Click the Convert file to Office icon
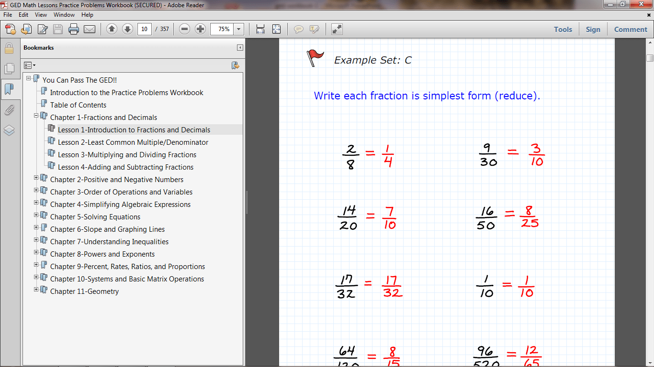The height and width of the screenshot is (367, 654). pos(26,29)
